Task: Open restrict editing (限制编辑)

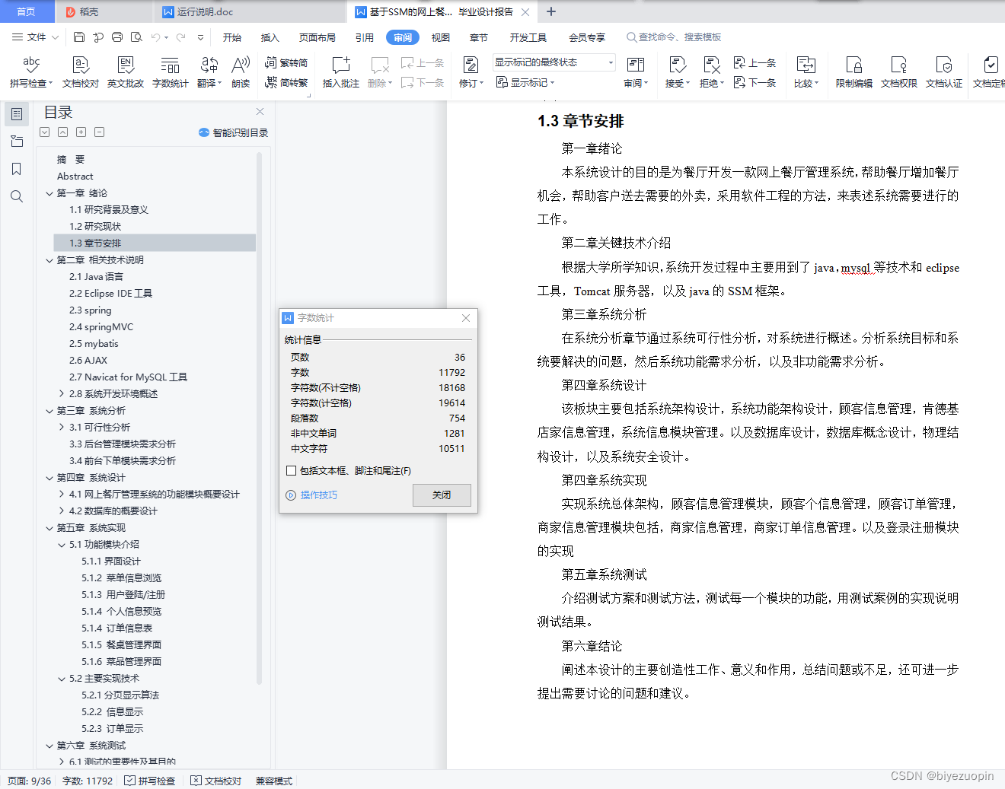Action: pos(853,72)
